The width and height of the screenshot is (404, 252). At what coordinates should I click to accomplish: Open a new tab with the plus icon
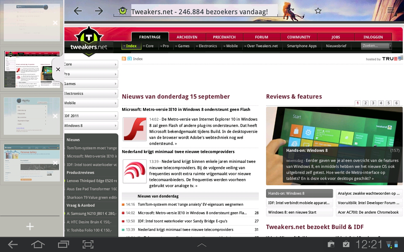point(30,226)
